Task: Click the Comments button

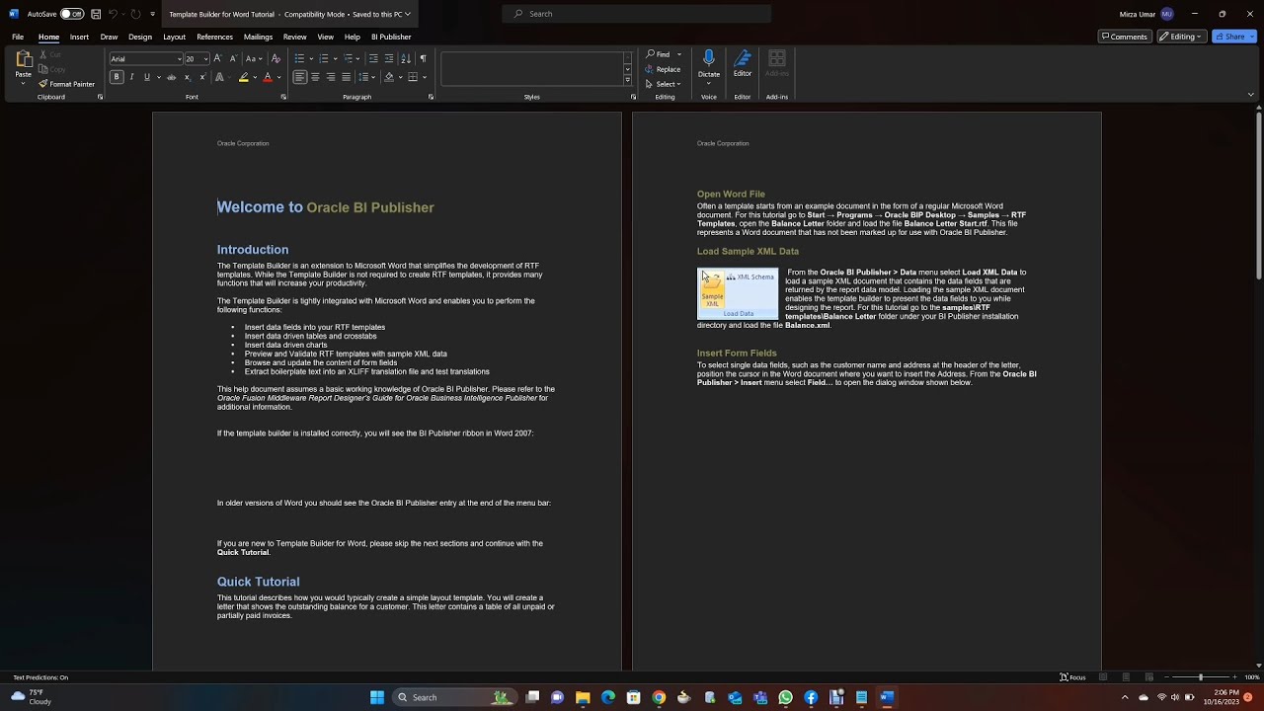Action: click(x=1126, y=37)
